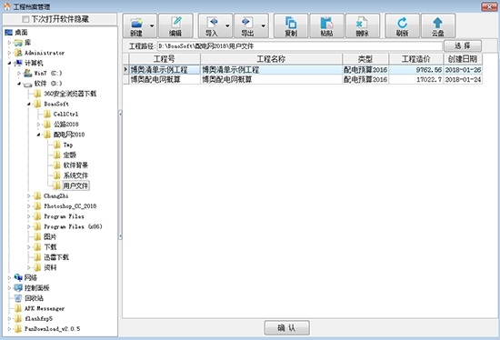The height and width of the screenshot is (340, 500).
Task: Open the dropdown arrow beside 导入
Action: point(227,25)
